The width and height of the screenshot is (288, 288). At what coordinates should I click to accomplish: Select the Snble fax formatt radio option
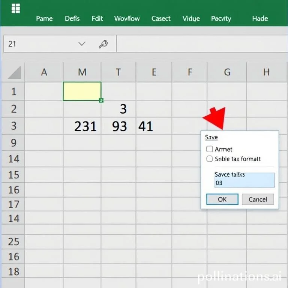(210, 159)
